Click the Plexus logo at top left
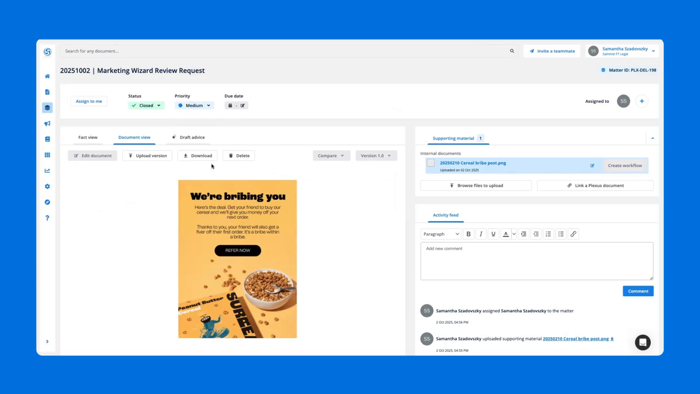700x394 pixels. pos(48,51)
